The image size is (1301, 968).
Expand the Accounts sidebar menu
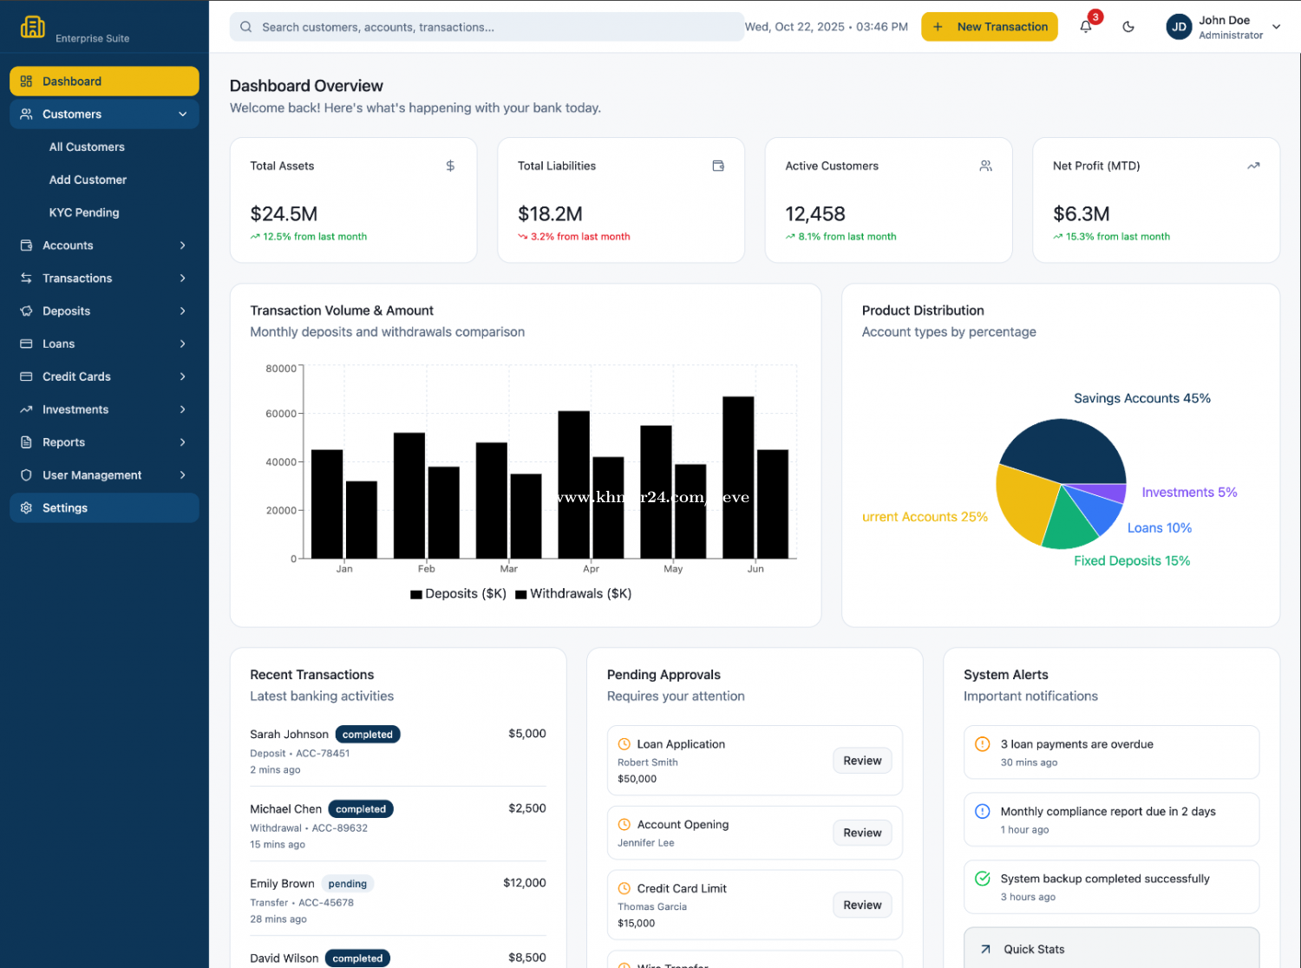click(x=182, y=245)
